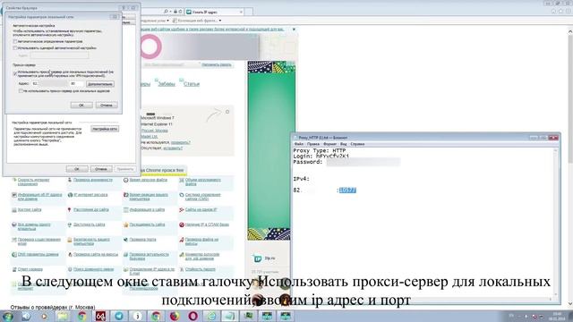Image resolution: width=573 pixels, height=322 pixels.
Task: Click browser page scrollbar down arrow
Action: [570, 304]
